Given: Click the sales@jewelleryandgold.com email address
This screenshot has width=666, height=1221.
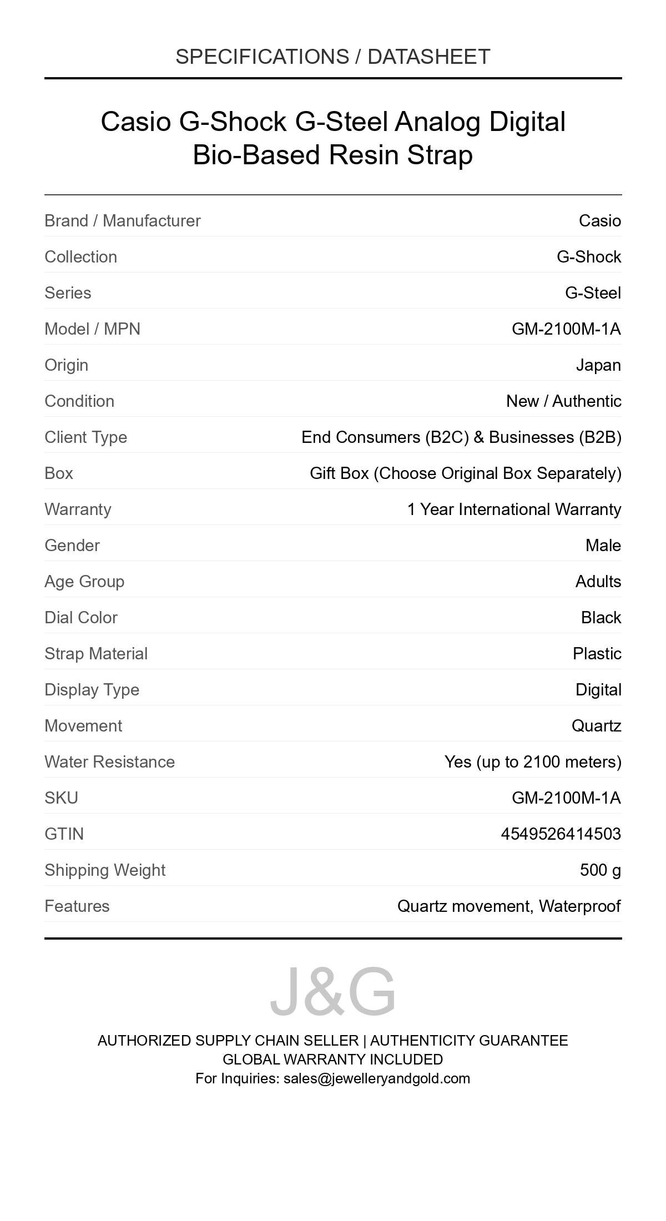Looking at the screenshot, I should pyautogui.click(x=376, y=1078).
